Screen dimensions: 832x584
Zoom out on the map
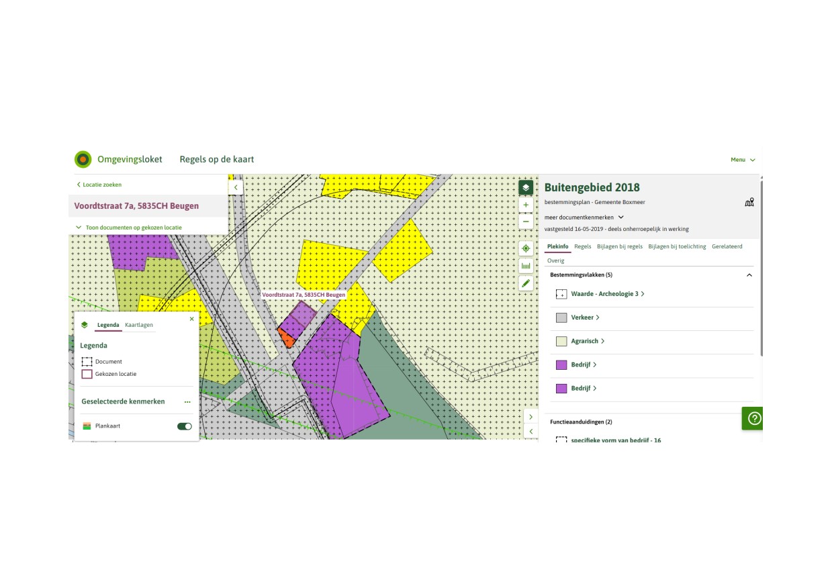click(526, 222)
